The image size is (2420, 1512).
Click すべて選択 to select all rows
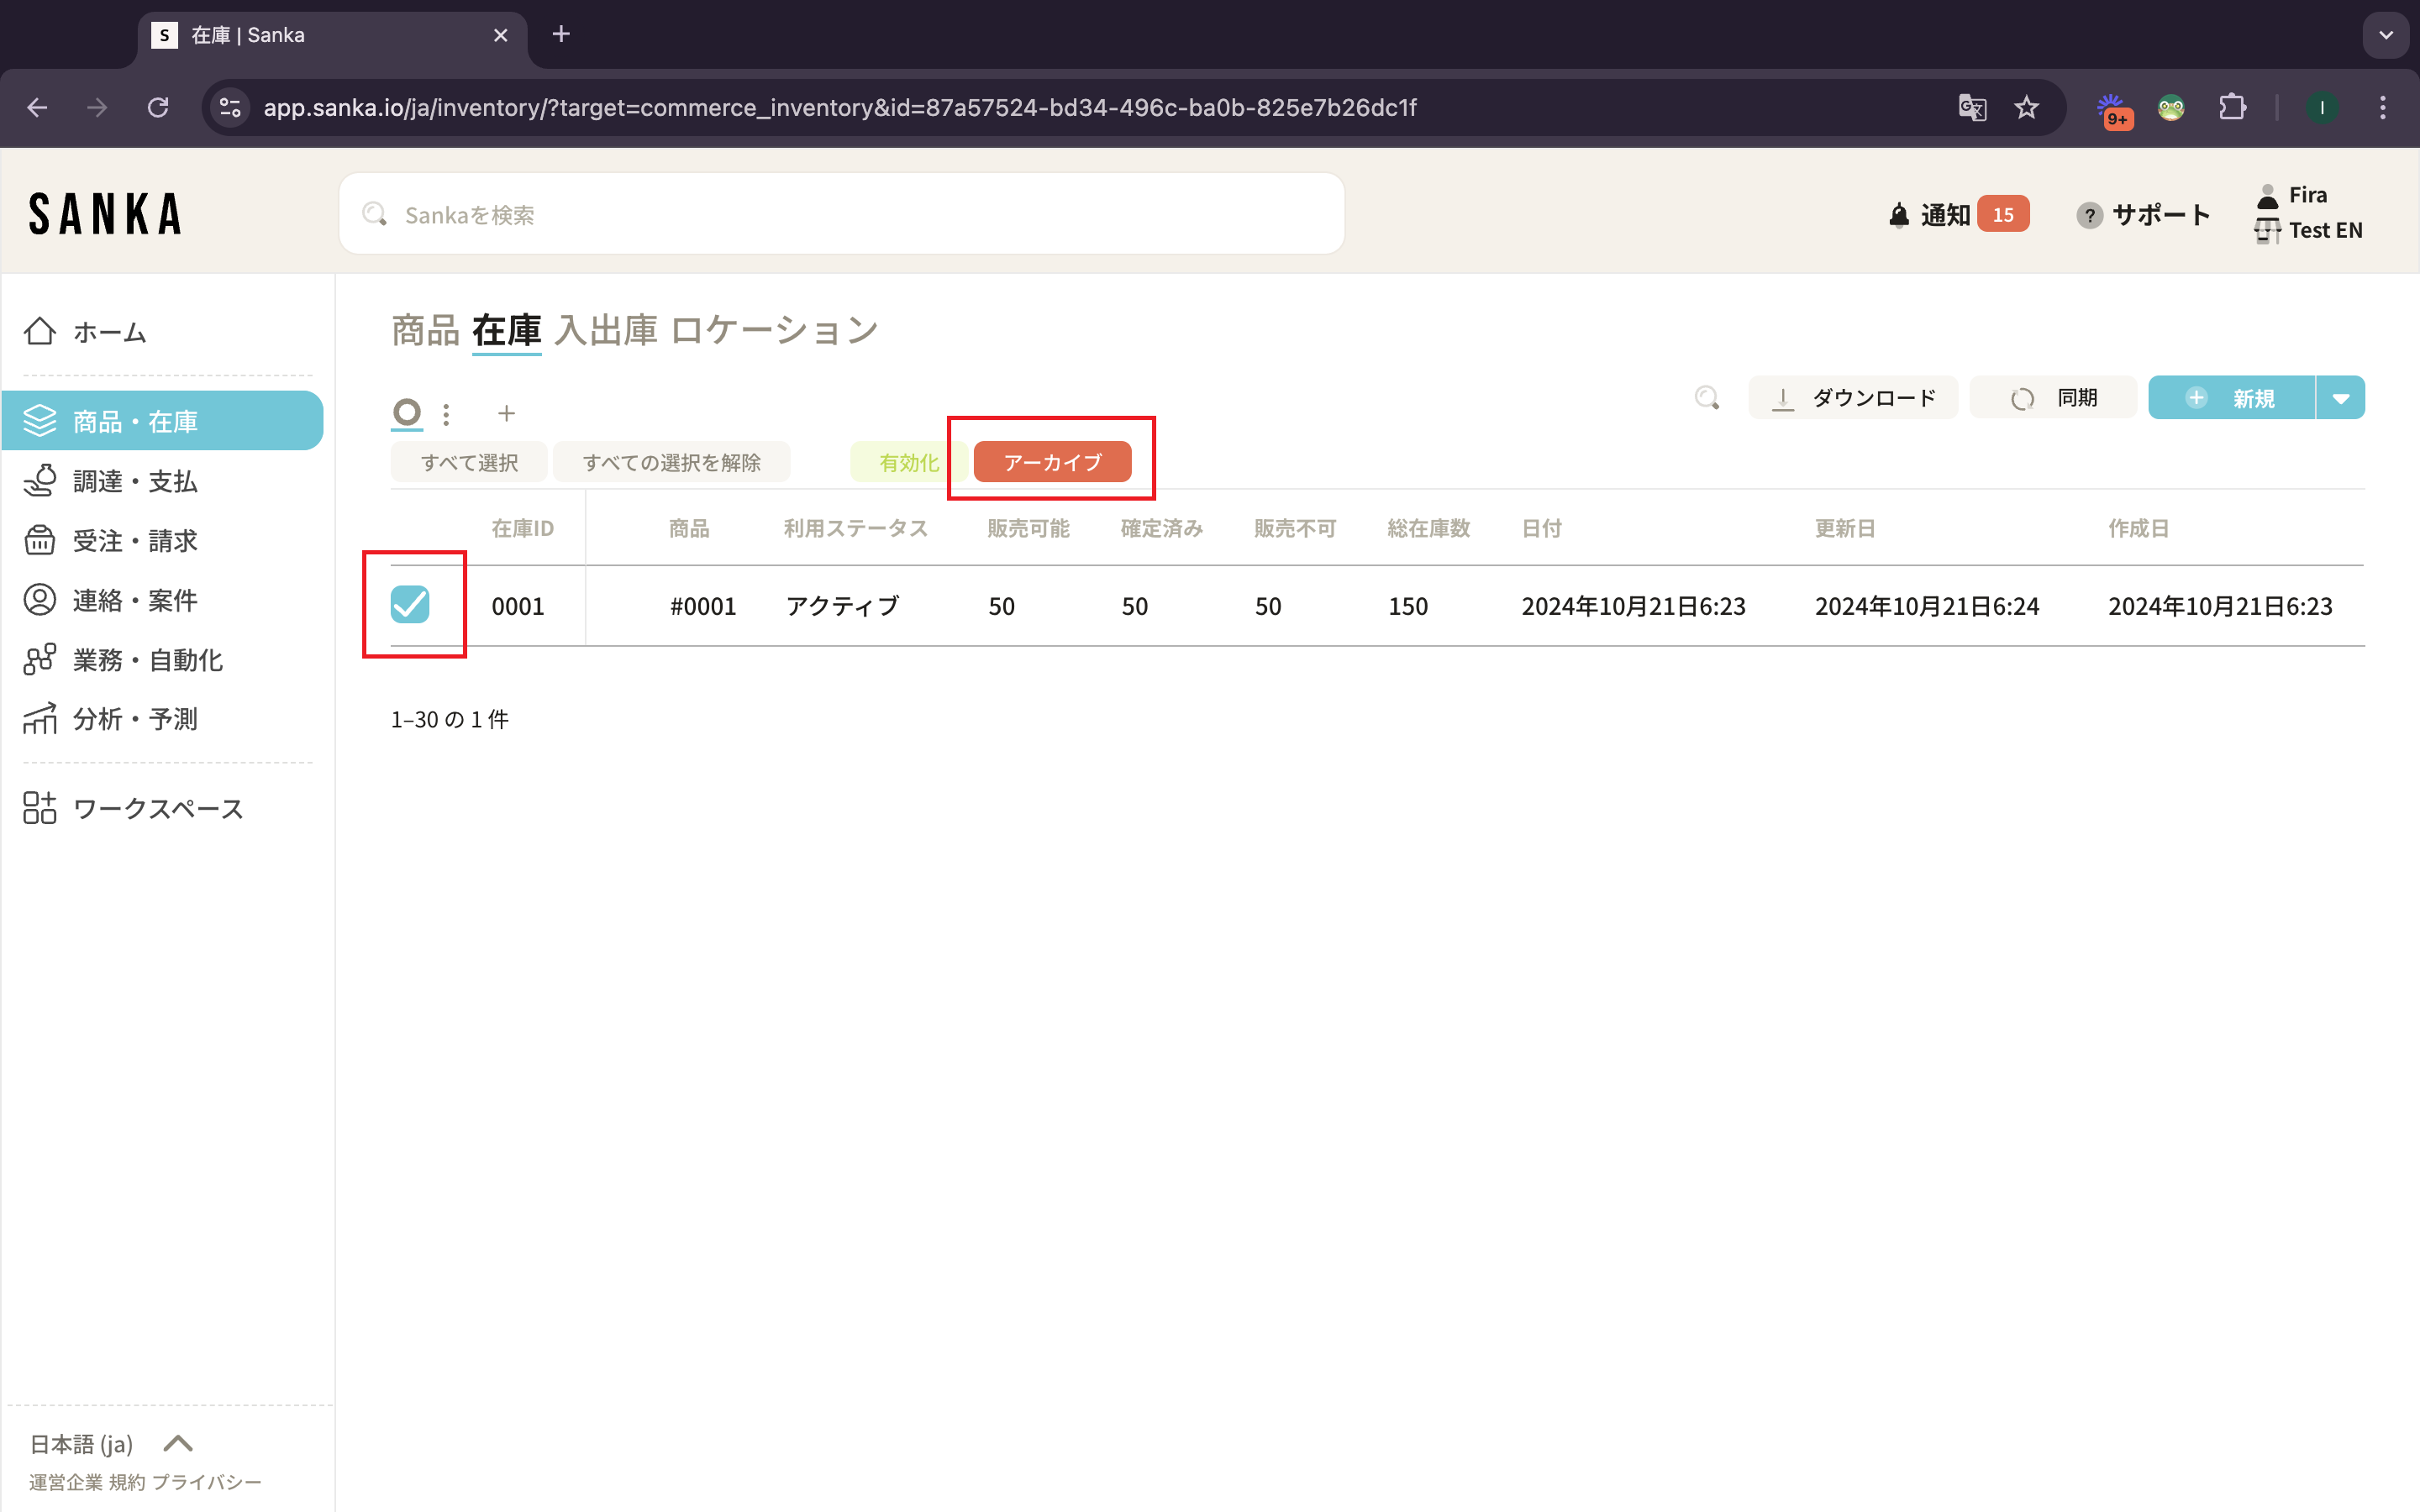tap(469, 462)
